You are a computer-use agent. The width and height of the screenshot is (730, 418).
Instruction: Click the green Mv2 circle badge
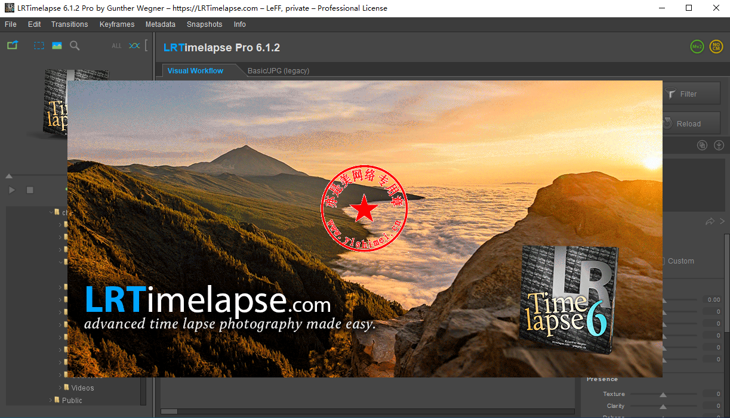(x=697, y=47)
